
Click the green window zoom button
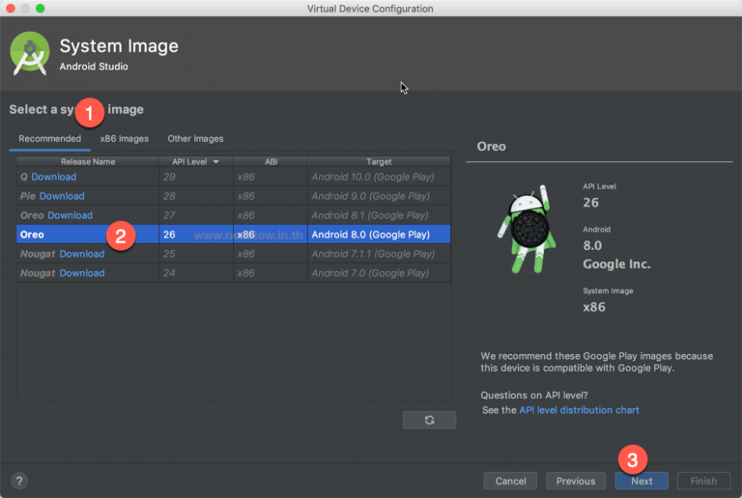pyautogui.click(x=41, y=8)
